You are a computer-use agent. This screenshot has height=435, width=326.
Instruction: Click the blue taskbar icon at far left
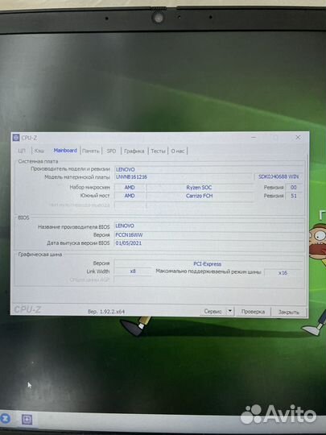point(5,418)
